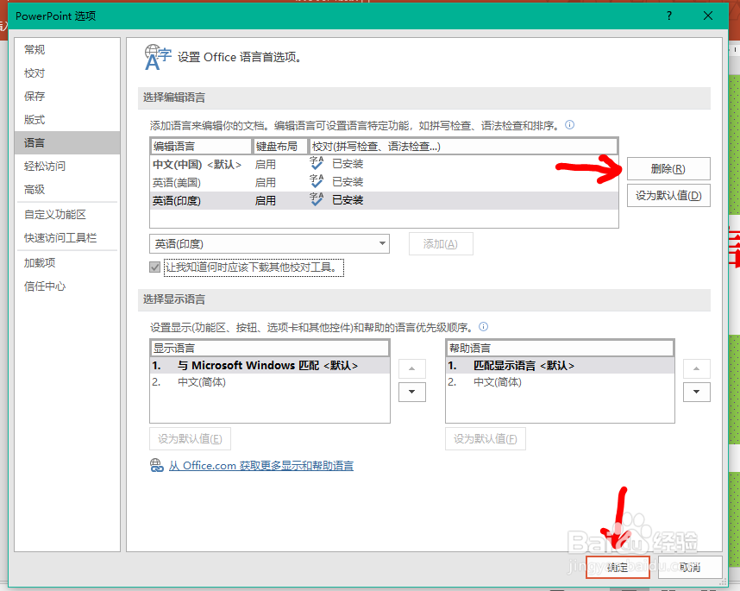Switch to the 校对 settings category
The width and height of the screenshot is (740, 591).
point(33,72)
